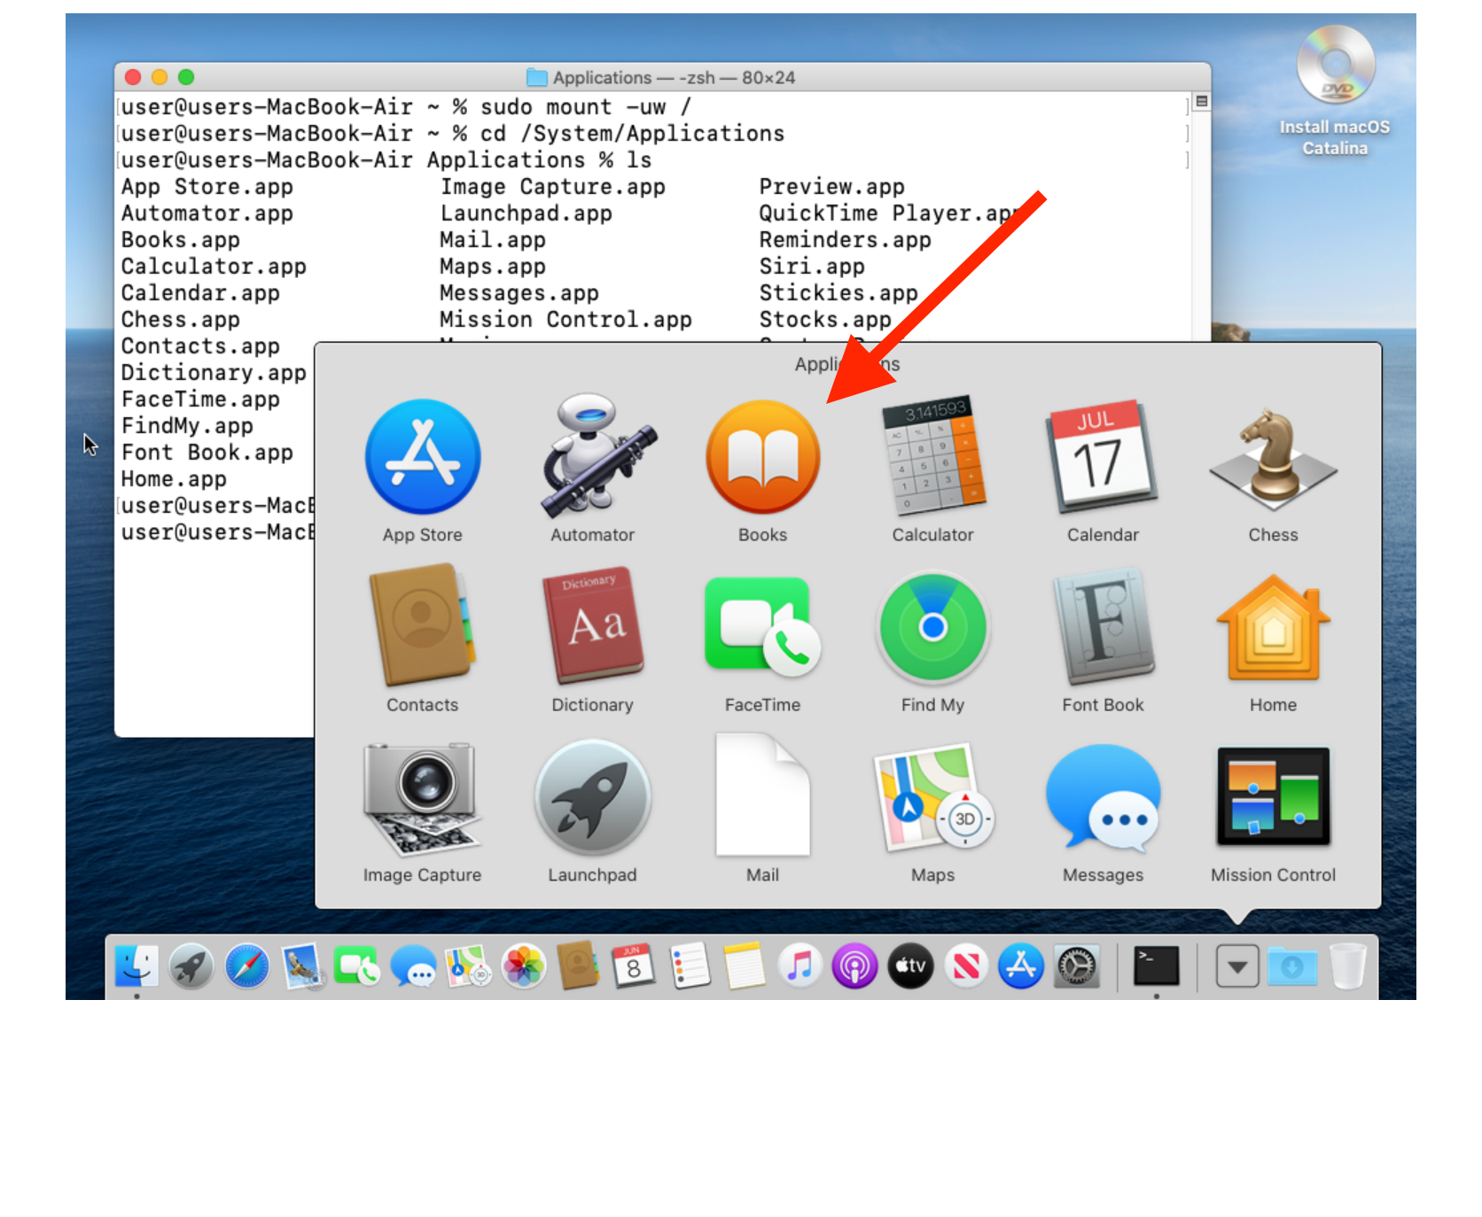Open Calculator from the Applications stack
Screen dimensions: 1482x1217
click(933, 457)
